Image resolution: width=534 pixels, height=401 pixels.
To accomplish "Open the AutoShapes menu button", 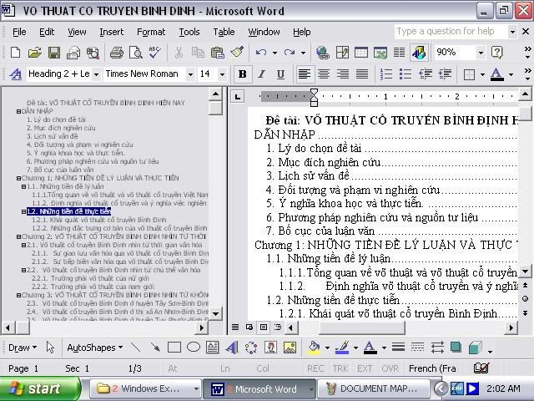I will (x=93, y=348).
